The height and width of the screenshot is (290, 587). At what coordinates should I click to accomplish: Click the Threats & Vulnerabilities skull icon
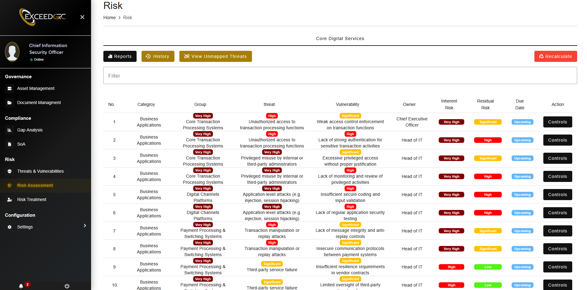[x=10, y=171]
